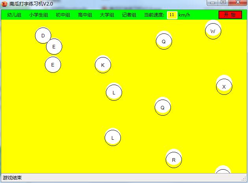
Task: Click the E ball beside the K ball
Action: click(x=53, y=65)
